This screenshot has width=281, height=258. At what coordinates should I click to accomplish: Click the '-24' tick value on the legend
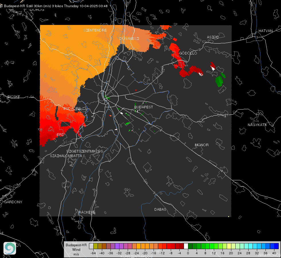136,253
